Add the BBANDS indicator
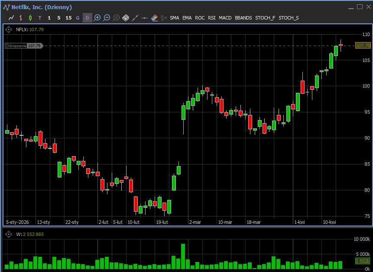The image size is (373, 272). pos(243,18)
